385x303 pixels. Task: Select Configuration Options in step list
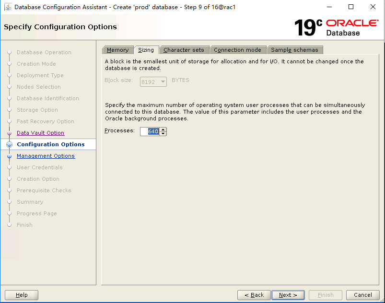click(x=50, y=144)
